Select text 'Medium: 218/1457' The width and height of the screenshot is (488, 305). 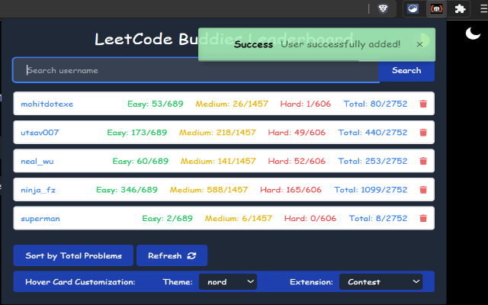tap(217, 133)
